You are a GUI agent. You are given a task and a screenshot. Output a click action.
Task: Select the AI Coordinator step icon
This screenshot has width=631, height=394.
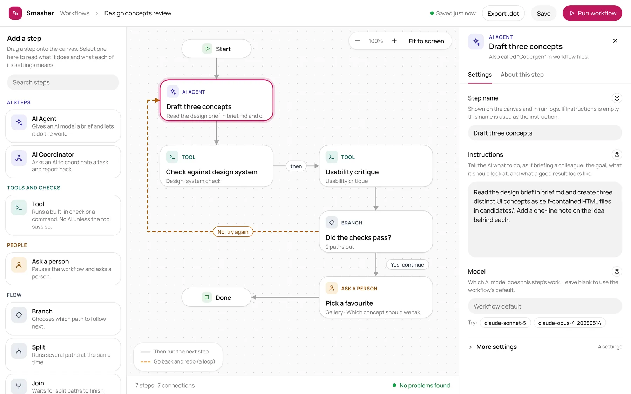tap(19, 158)
